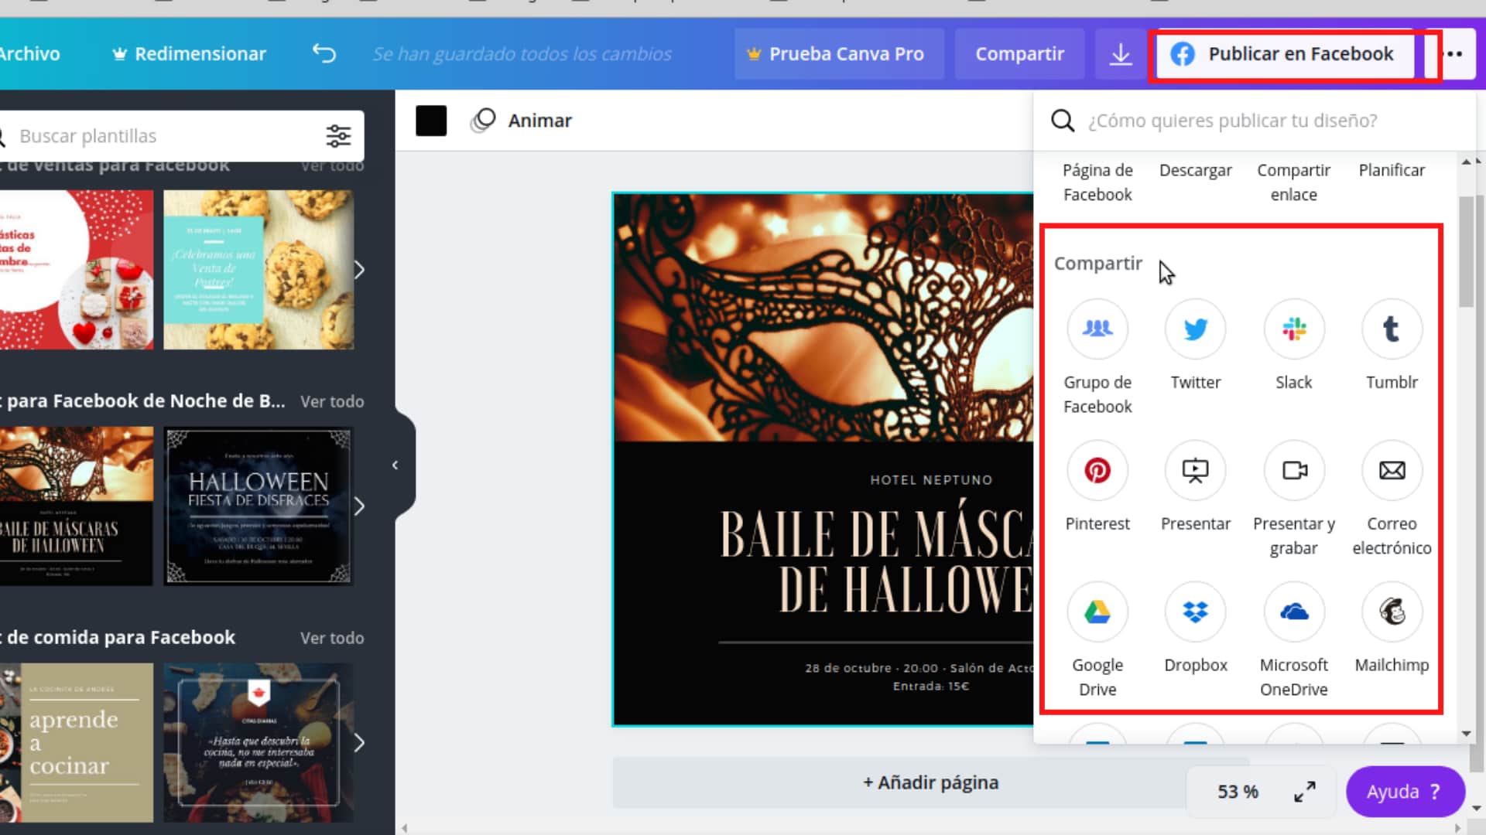Click the Grupo de Facebook share icon
This screenshot has height=835, width=1486.
click(x=1097, y=329)
